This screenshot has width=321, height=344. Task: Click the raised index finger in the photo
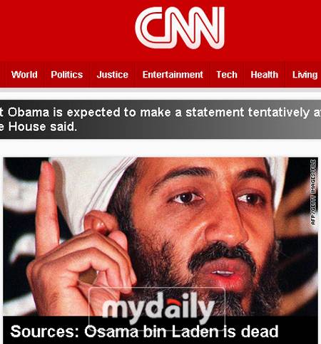47,205
